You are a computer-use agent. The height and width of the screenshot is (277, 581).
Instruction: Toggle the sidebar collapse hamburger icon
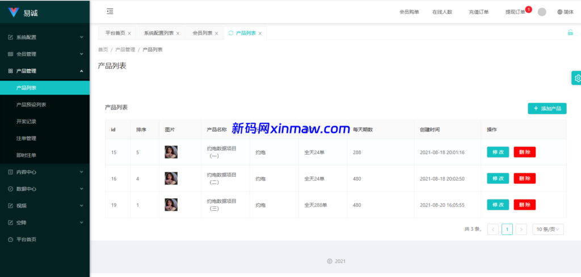[x=110, y=11]
